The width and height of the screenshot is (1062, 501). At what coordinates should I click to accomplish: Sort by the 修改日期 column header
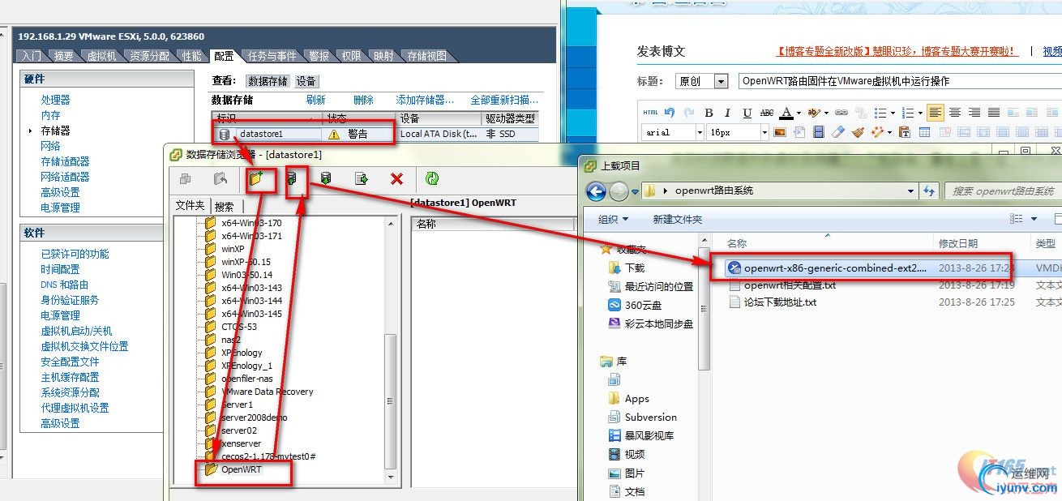tap(957, 243)
